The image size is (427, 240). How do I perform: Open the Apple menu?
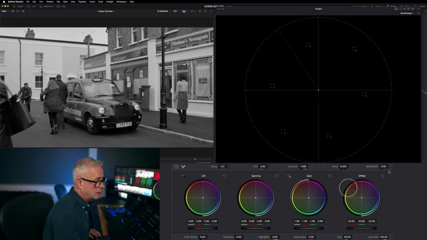click(x=3, y=1)
